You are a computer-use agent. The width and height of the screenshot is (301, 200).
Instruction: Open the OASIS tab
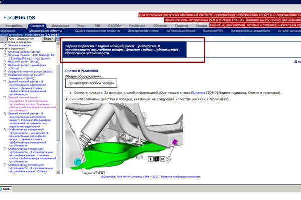(114, 26)
